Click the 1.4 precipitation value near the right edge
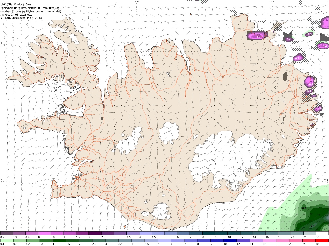This screenshot has width=329, height=246. pos(325,46)
